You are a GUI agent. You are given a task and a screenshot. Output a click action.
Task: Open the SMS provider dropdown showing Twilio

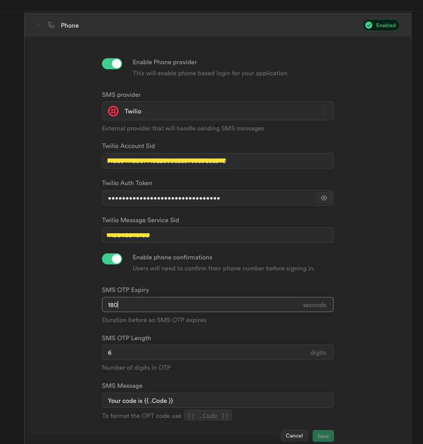click(x=218, y=111)
